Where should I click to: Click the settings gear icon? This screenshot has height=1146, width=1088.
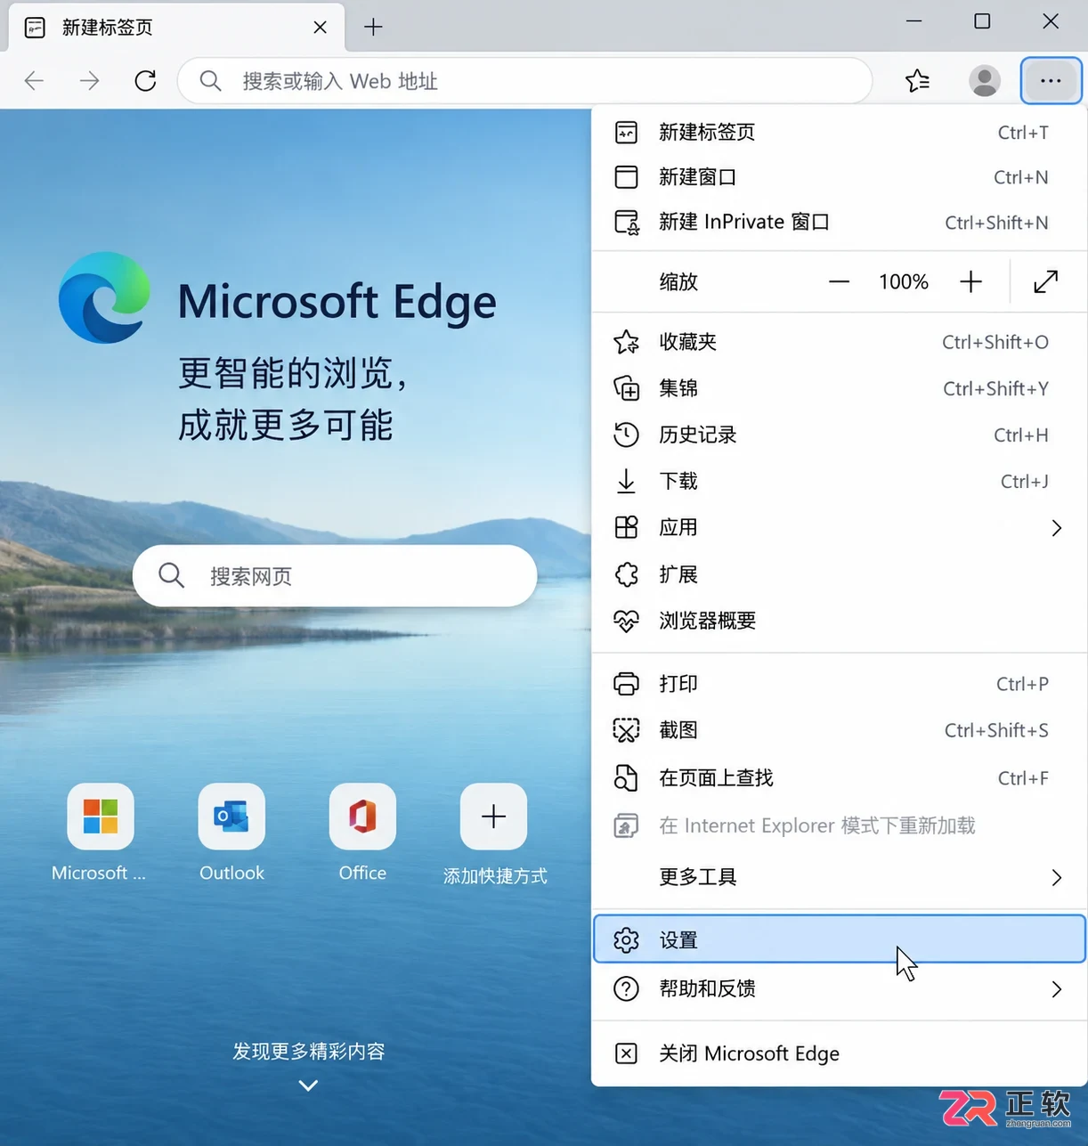626,939
